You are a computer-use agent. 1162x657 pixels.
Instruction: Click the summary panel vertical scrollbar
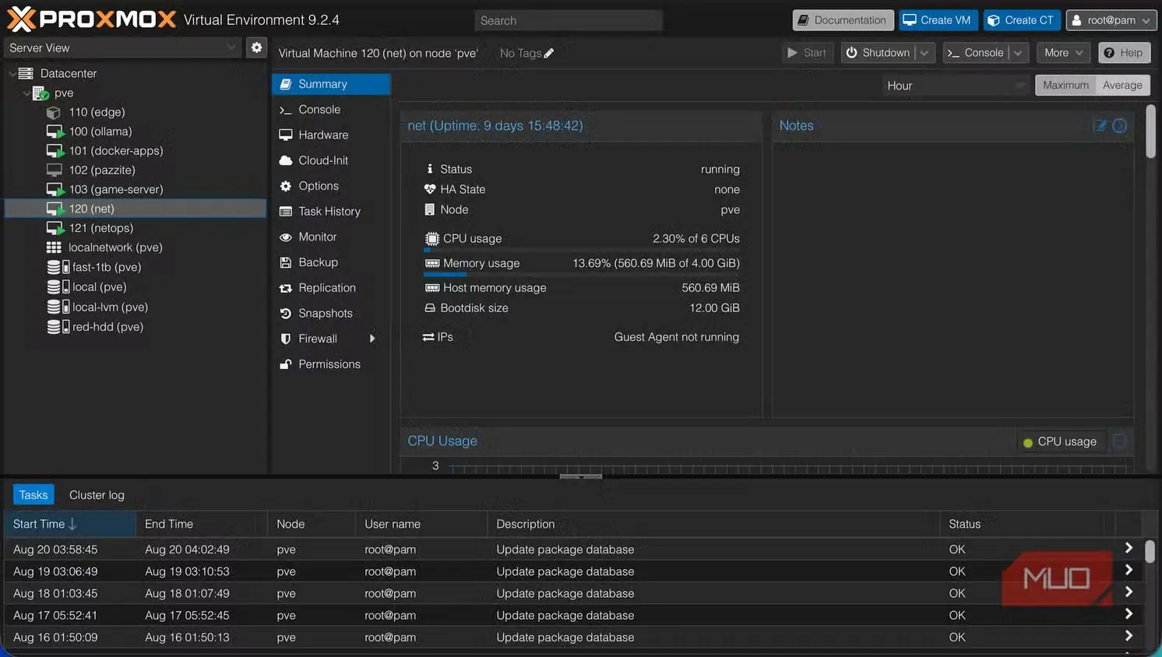click(x=1151, y=132)
